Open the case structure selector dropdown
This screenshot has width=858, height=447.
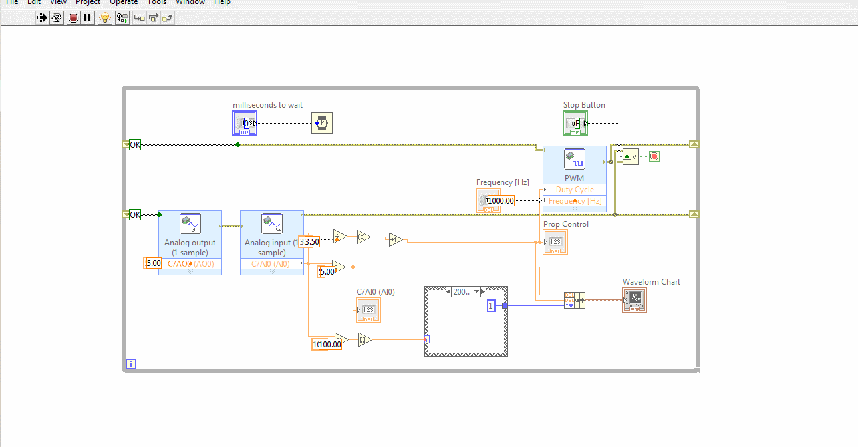(x=476, y=291)
